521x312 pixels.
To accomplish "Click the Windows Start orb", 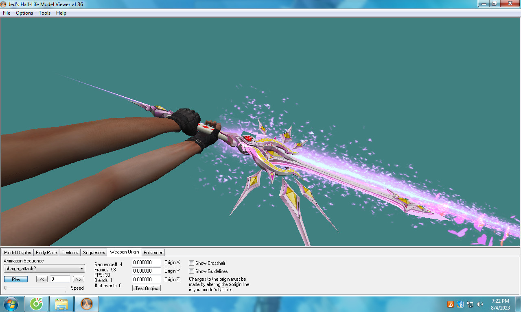I will click(x=10, y=303).
